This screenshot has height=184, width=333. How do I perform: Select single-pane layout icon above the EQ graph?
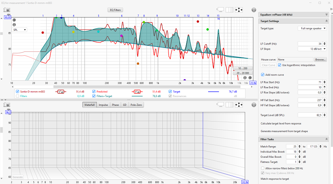(x=221, y=10)
